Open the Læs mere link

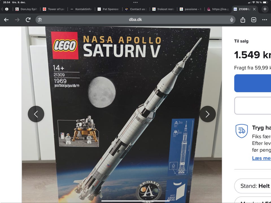pos(261,158)
